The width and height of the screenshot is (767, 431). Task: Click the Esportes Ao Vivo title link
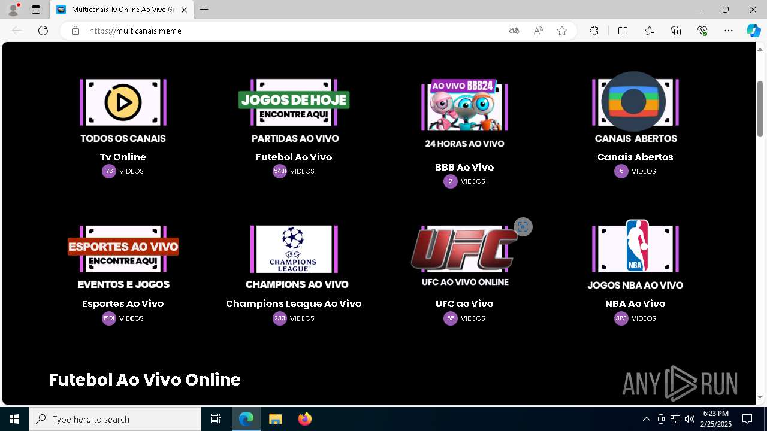tap(123, 303)
